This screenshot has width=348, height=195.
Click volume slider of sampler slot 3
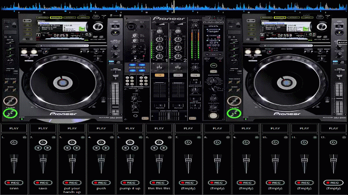[72, 163]
